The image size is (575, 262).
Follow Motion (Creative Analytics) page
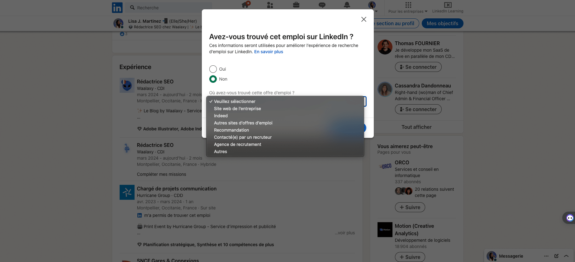410,257
